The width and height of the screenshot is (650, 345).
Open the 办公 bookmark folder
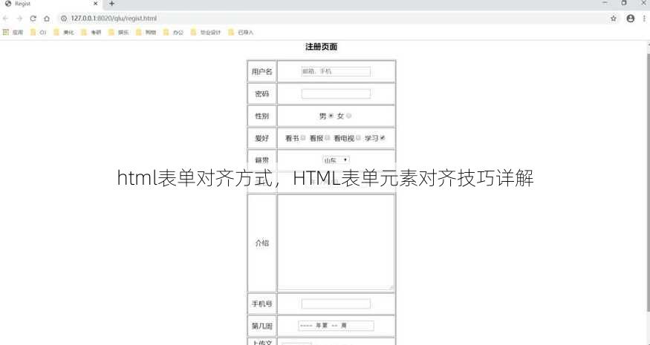point(173,33)
